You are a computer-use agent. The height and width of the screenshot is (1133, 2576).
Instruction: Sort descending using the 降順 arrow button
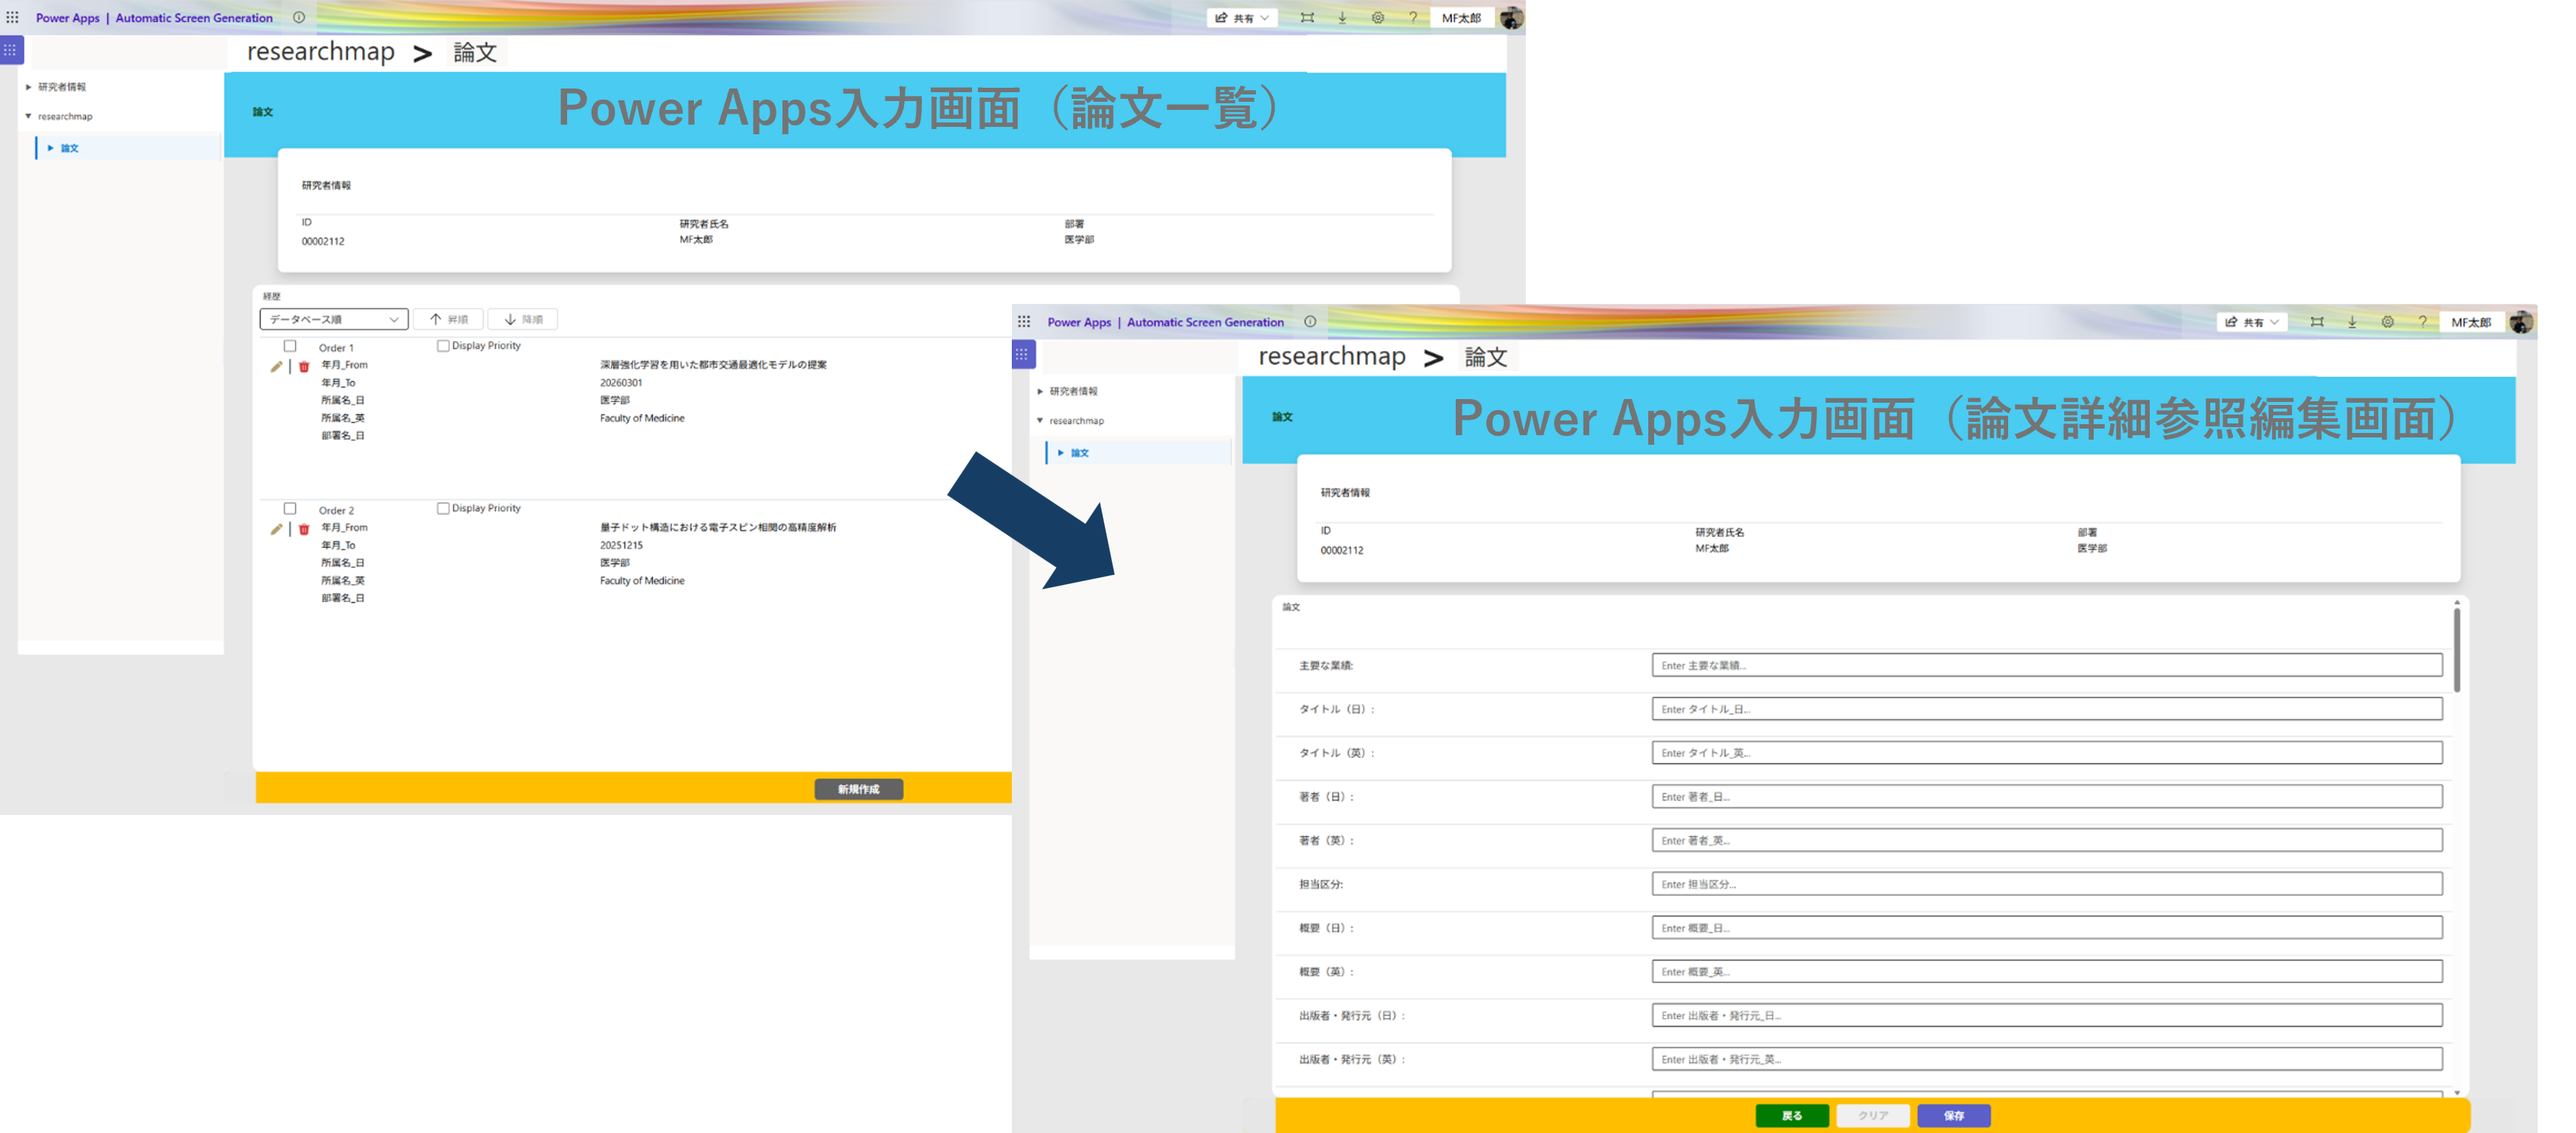[523, 319]
